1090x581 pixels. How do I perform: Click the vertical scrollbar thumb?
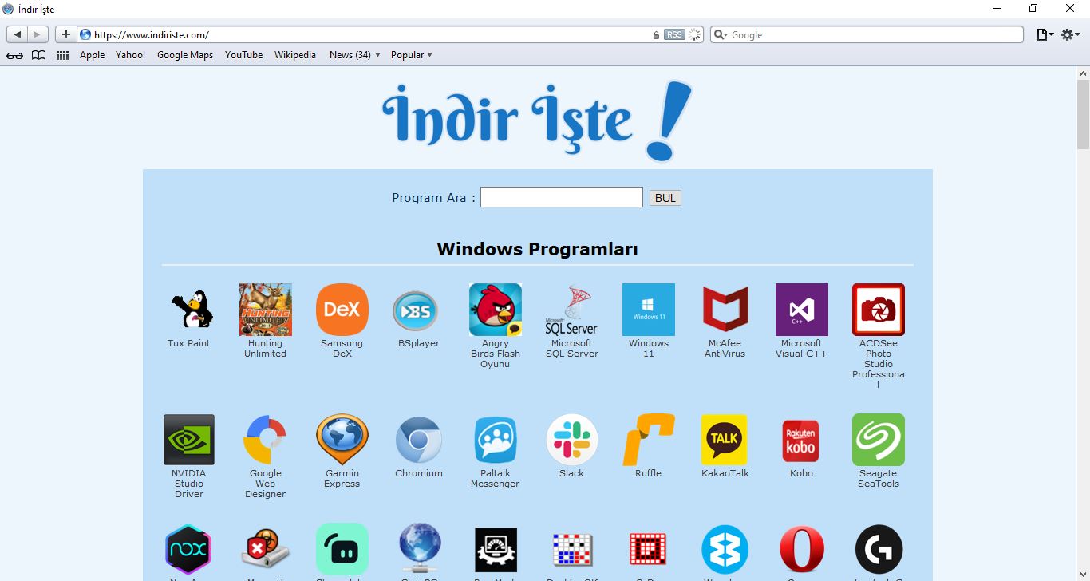(x=1083, y=114)
